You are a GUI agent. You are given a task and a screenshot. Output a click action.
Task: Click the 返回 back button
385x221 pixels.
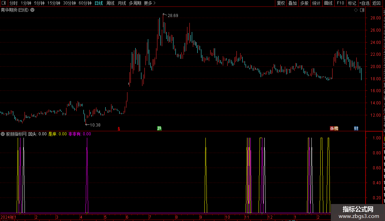tap(376, 3)
